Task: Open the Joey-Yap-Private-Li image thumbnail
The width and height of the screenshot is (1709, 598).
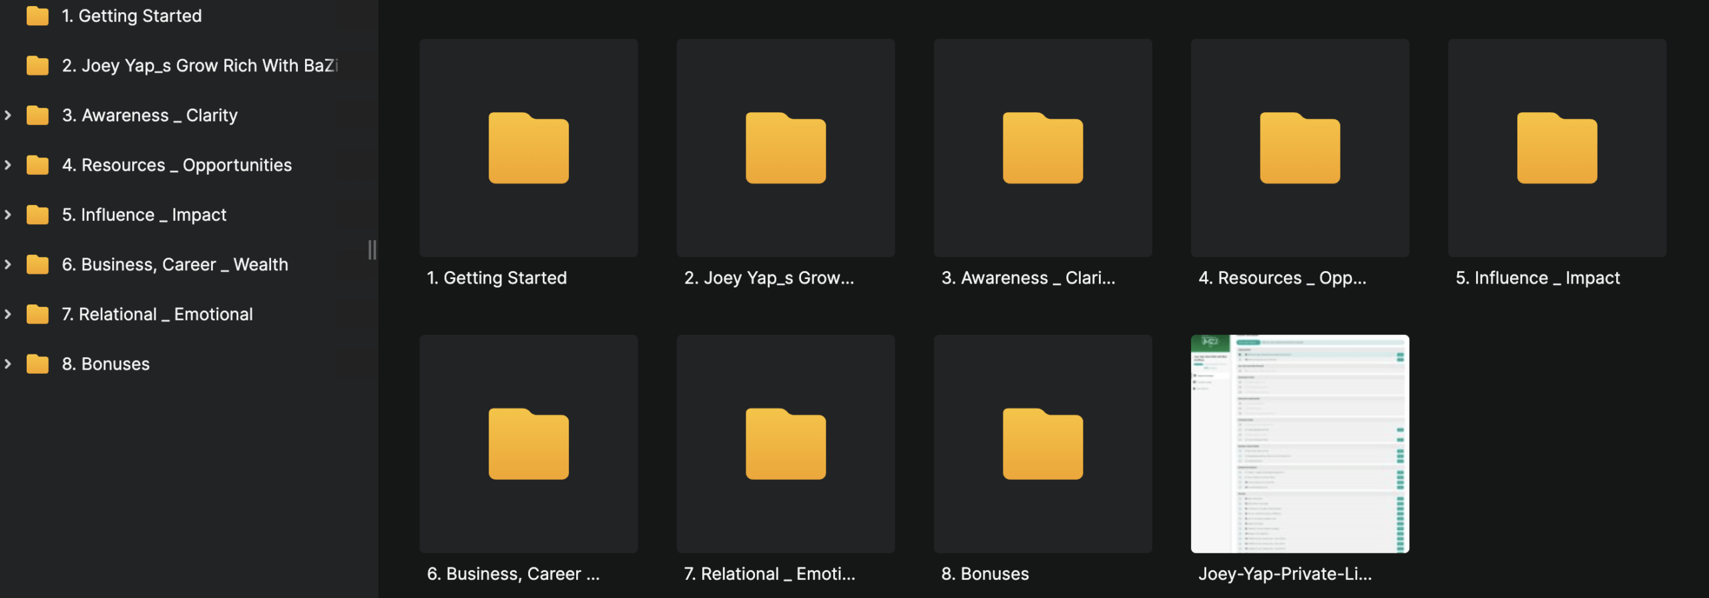Action: pyautogui.click(x=1299, y=444)
